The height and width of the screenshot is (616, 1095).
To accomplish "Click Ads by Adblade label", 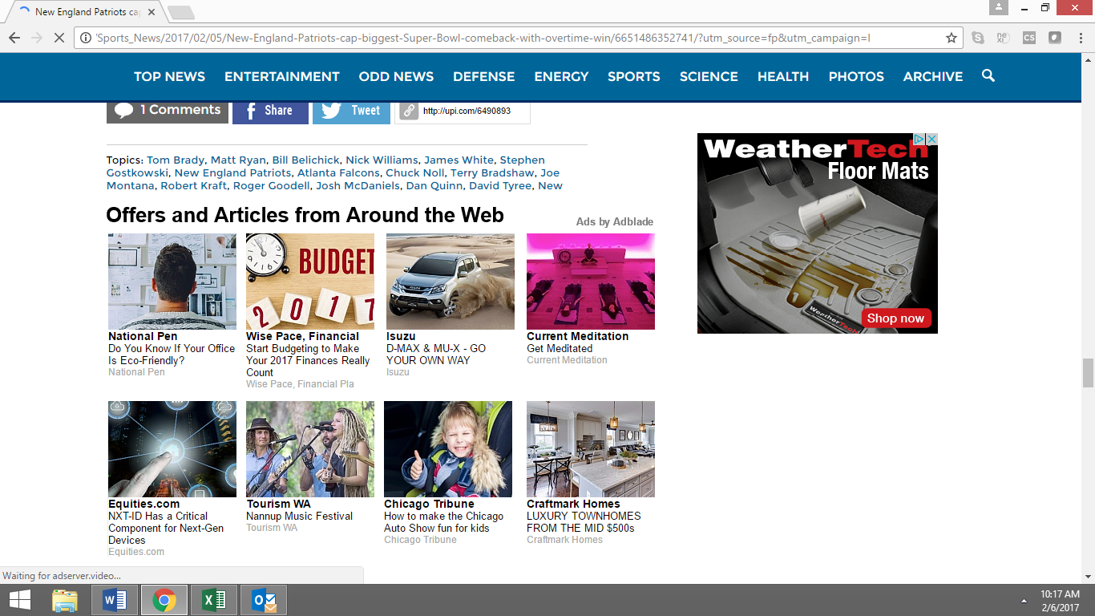I will [x=615, y=222].
